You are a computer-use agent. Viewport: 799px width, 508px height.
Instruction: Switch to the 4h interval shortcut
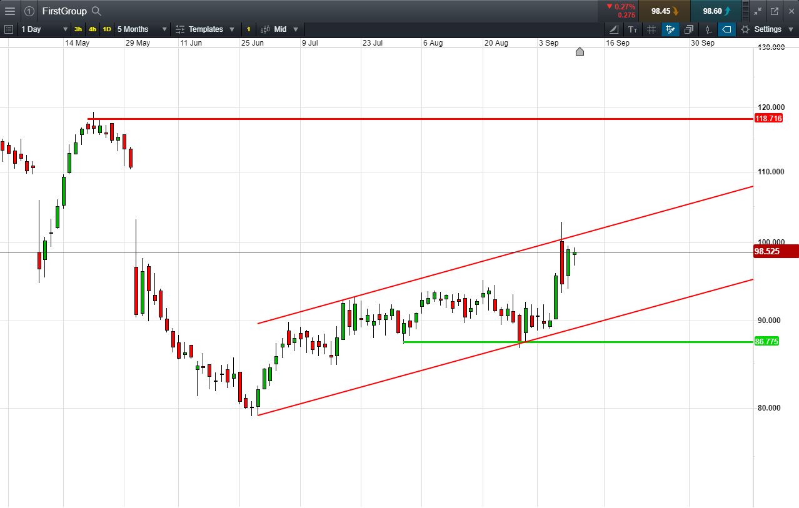click(x=93, y=29)
